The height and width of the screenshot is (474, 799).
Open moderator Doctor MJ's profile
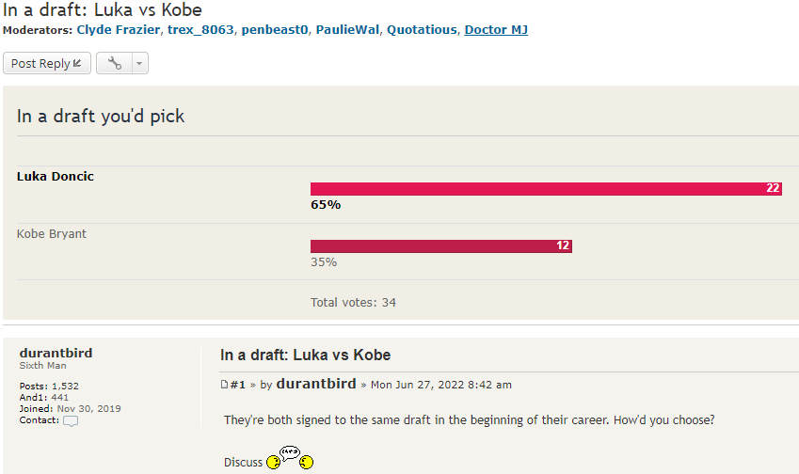[496, 30]
